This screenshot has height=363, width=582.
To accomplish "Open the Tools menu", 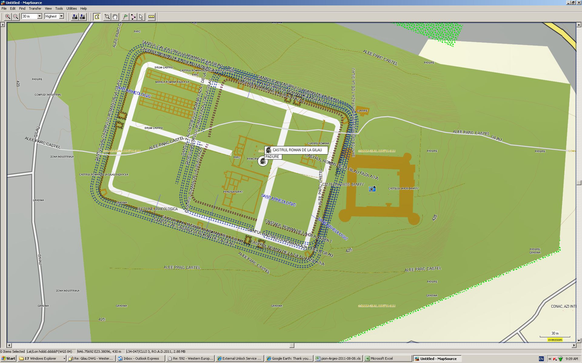I will tap(59, 8).
